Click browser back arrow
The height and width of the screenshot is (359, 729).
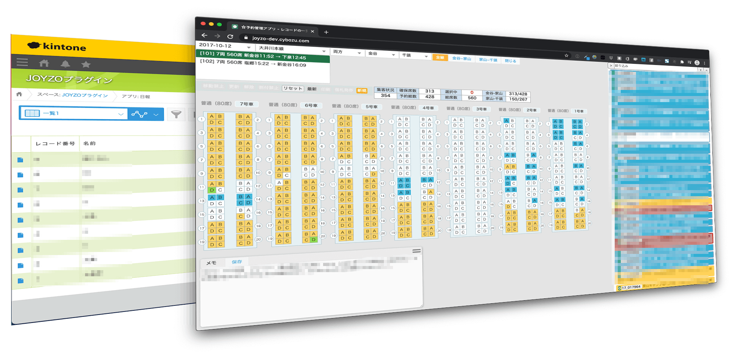(204, 35)
